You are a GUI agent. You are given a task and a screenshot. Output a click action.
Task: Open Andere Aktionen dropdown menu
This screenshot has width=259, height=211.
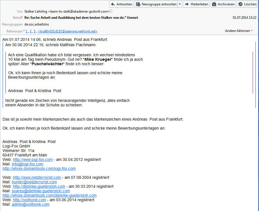pos(239,31)
